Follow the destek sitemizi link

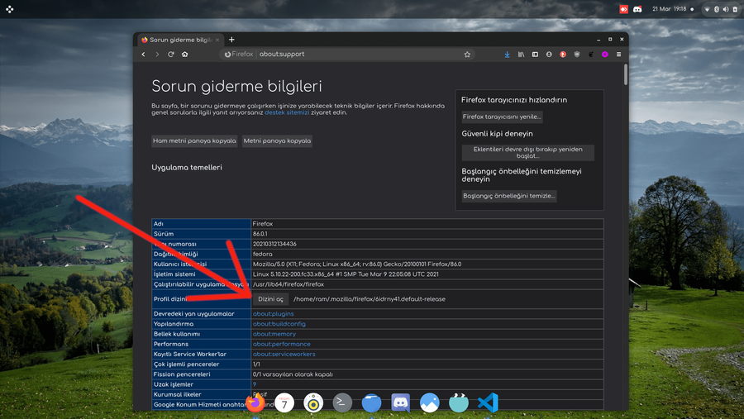click(x=287, y=112)
